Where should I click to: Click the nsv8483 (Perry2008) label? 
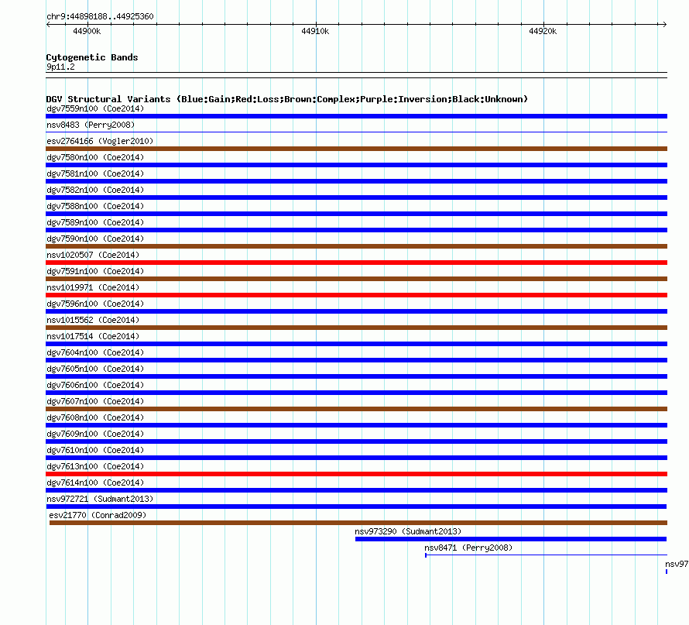click(91, 125)
